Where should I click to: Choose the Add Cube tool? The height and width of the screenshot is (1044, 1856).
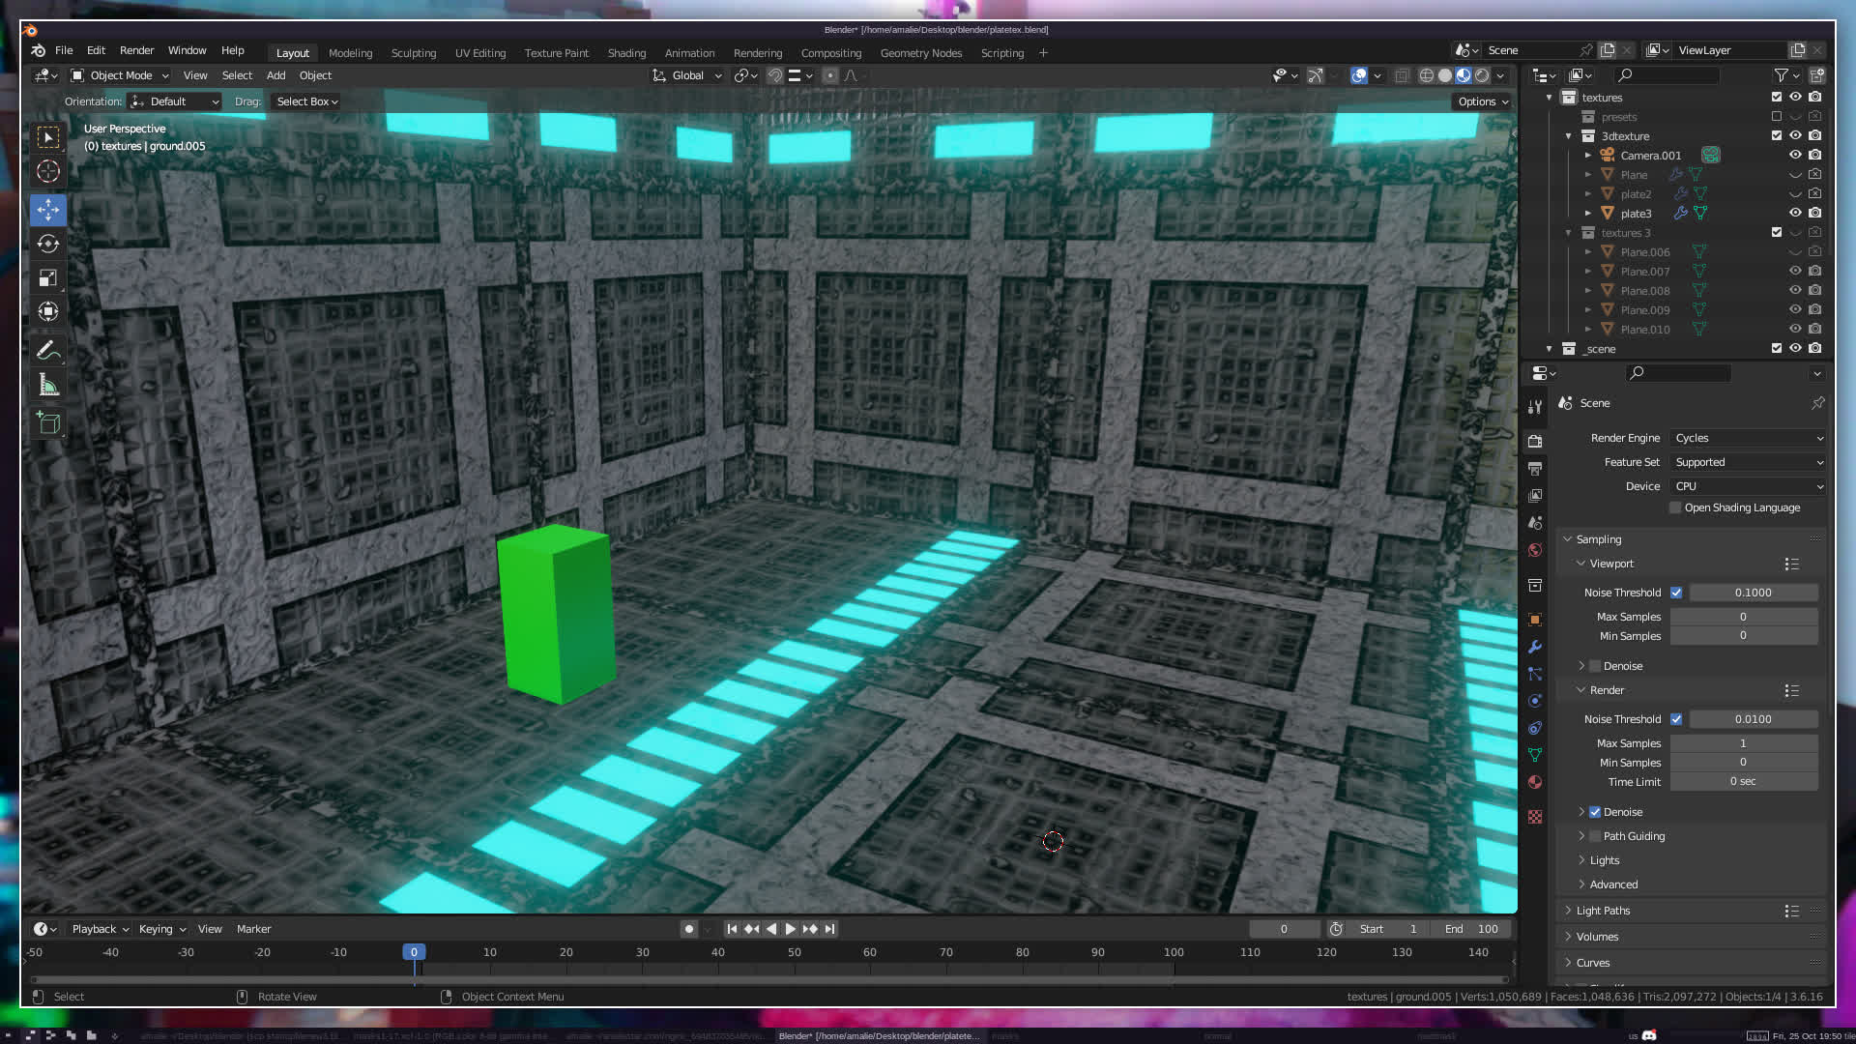[x=48, y=422]
